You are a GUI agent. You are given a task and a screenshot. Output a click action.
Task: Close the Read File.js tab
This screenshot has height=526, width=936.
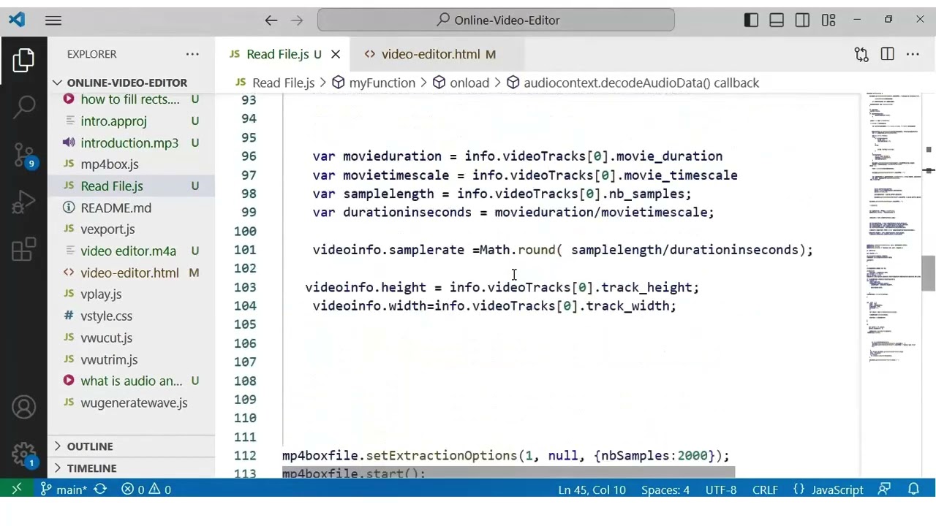[336, 54]
